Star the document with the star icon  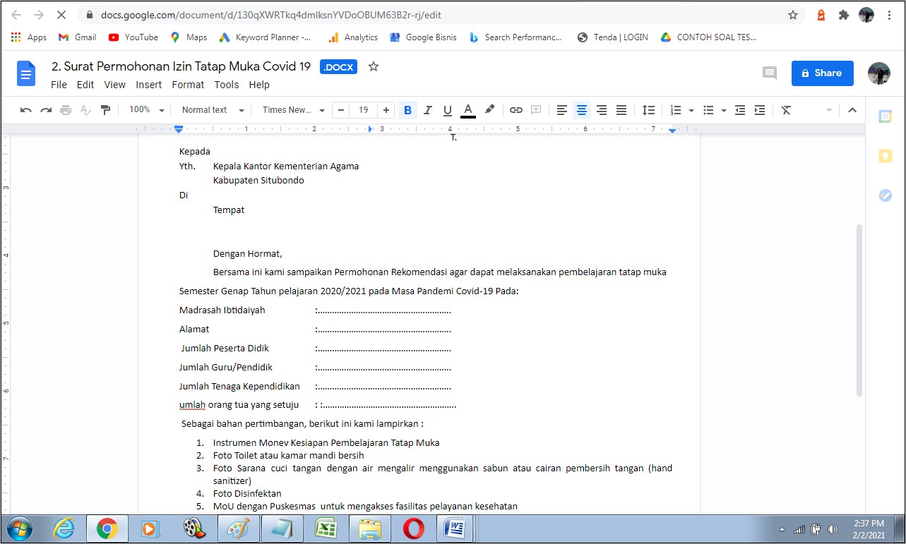pos(374,66)
